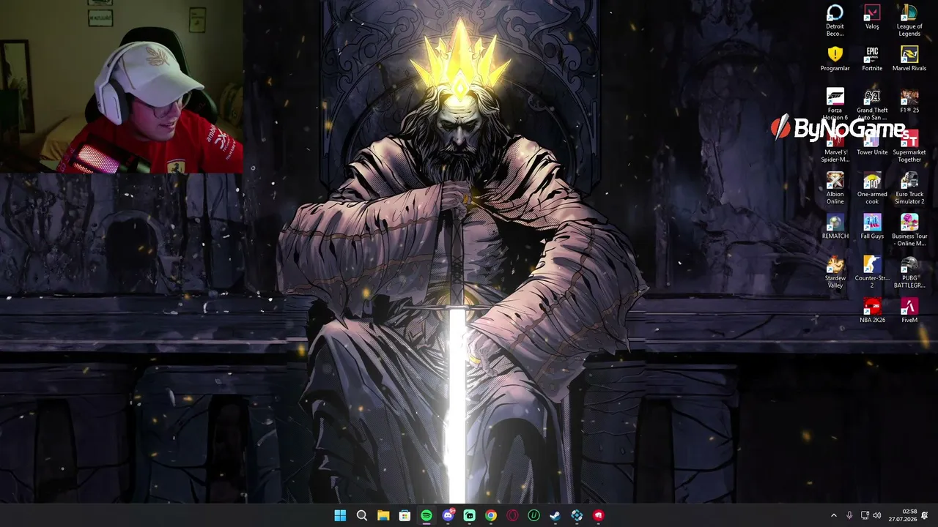Viewport: 938px width, 527px height.
Task: Open the Streamlabs taskbar icon
Action: click(469, 515)
